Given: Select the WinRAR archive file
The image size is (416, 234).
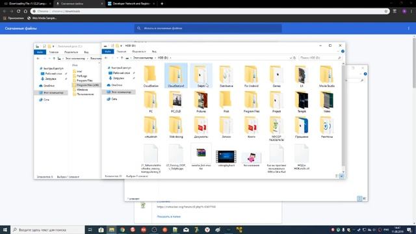Looking at the screenshot, I should 201,157.
